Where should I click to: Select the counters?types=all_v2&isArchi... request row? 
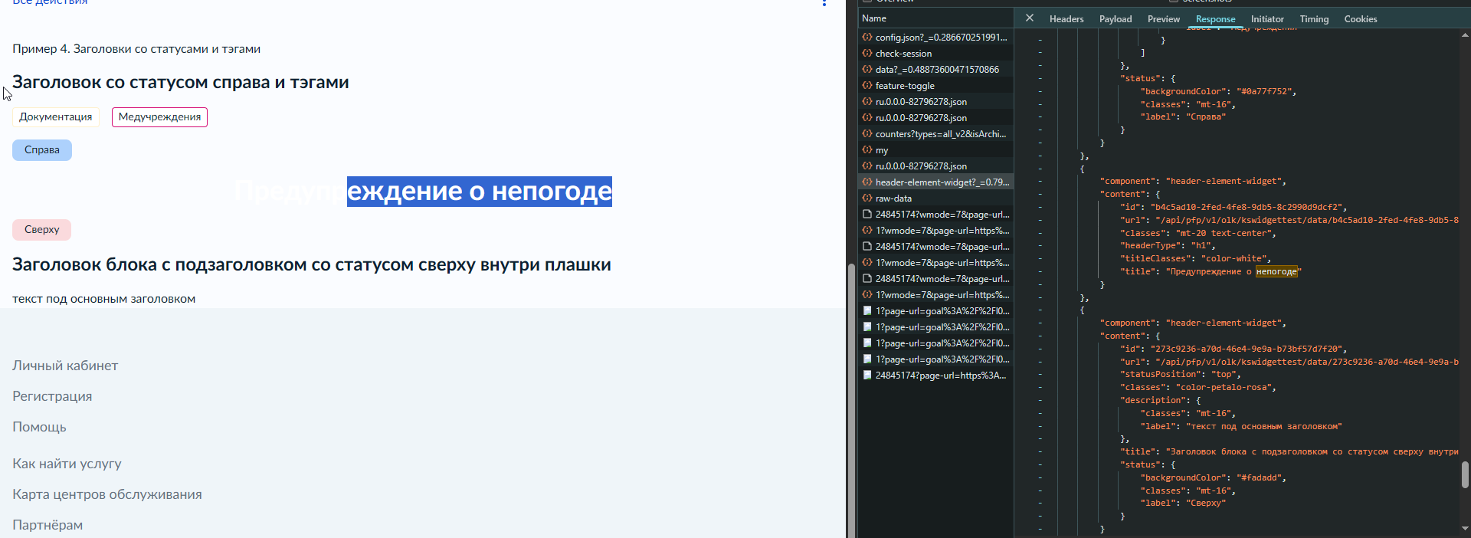coord(935,133)
